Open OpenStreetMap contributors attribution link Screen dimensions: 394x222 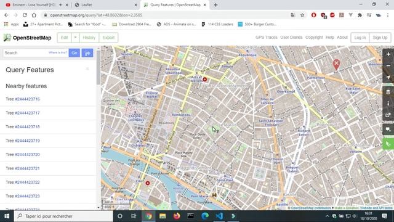coord(311,208)
